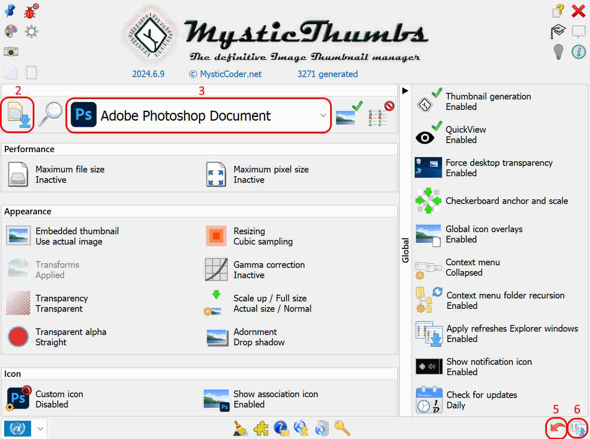The width and height of the screenshot is (590, 439).
Task: Click the icon list with red prohibit sign
Action: point(381,113)
